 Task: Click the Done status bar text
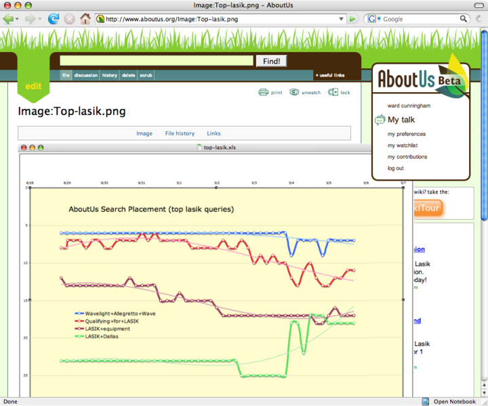tap(10, 402)
